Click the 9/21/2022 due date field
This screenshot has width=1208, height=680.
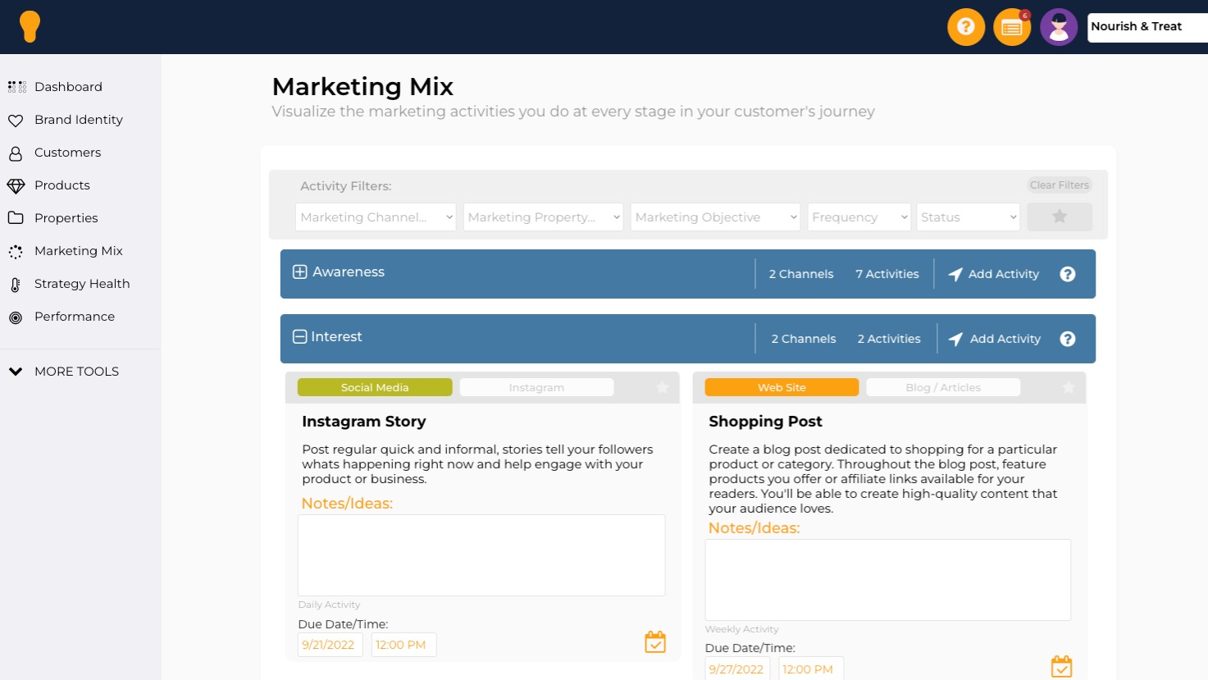[330, 645]
